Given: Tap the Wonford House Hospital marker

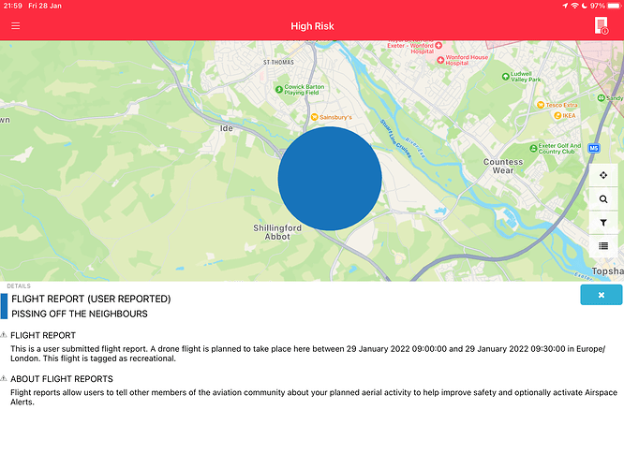Looking at the screenshot, I should tap(440, 60).
